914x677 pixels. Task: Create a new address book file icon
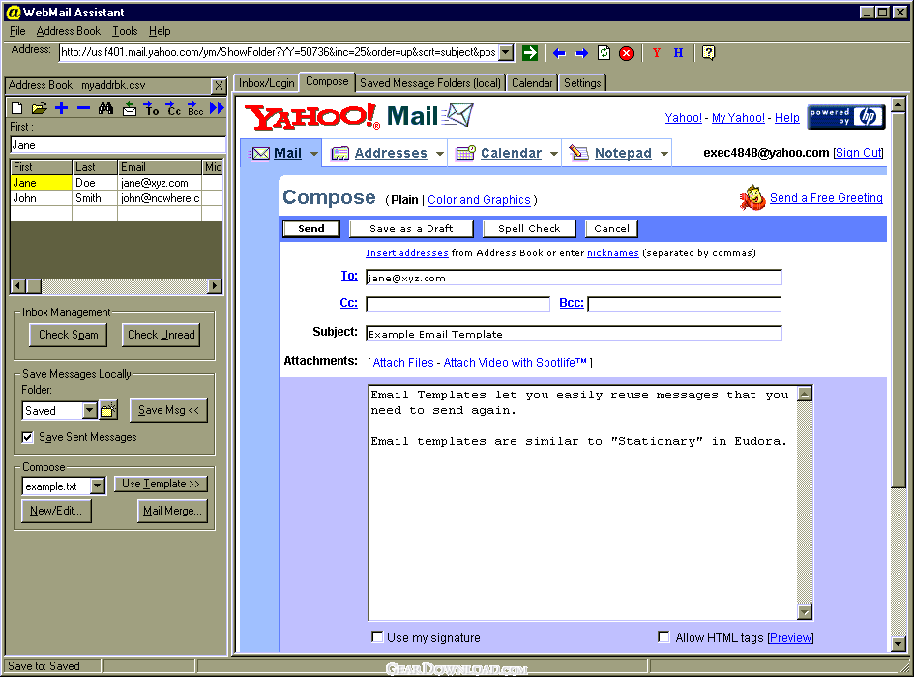(x=16, y=108)
